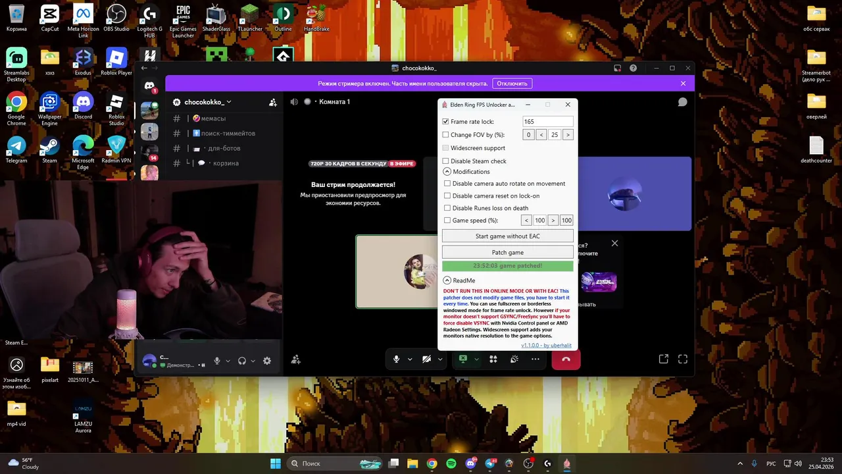Click Отключить in streamer mode banner

coord(512,84)
